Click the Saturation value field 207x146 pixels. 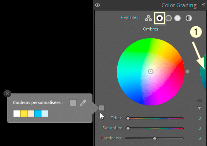200,128
